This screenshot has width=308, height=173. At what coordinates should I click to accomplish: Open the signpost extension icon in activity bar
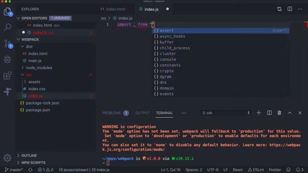8,91
